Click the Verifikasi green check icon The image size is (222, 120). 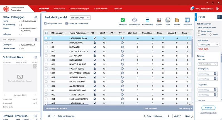click(x=123, y=20)
